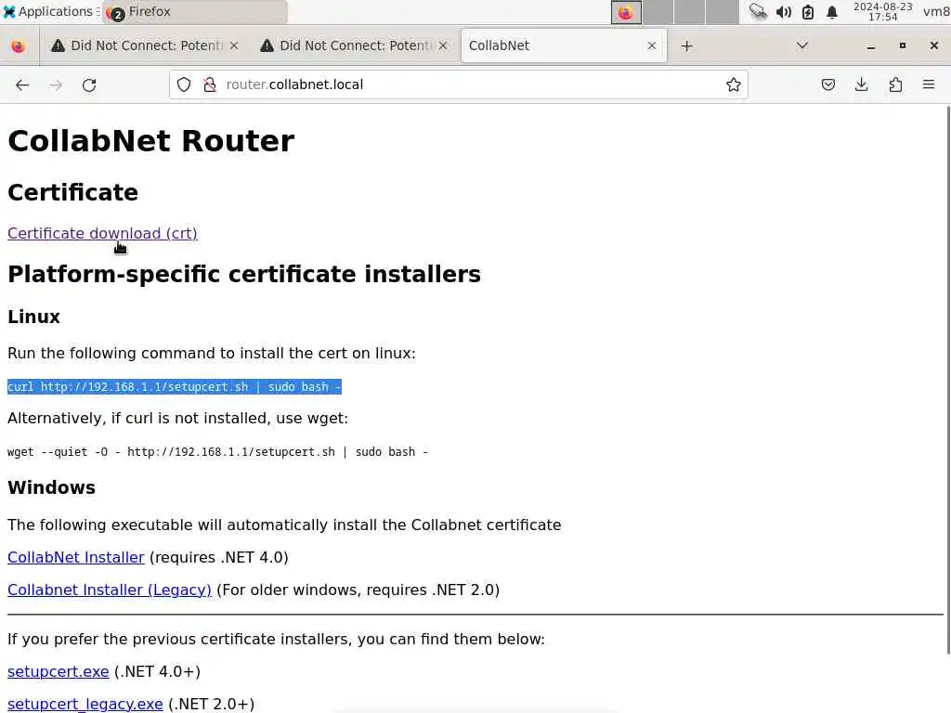Screen dimensions: 951x713
Task: Click the highlighted curl command text
Action: pyautogui.click(x=175, y=387)
